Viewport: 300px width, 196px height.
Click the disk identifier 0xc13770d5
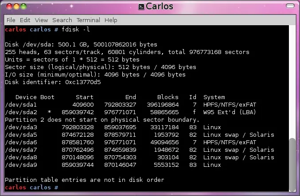[83, 82]
